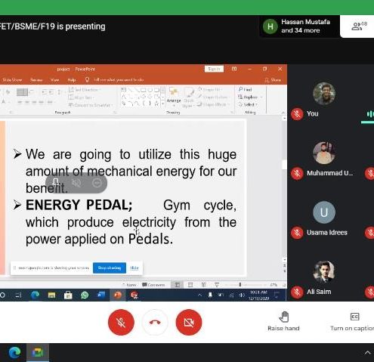Screen dimensions: 374x362
Task: Click the pin icon on hover overlay
Action: [x=56, y=183]
